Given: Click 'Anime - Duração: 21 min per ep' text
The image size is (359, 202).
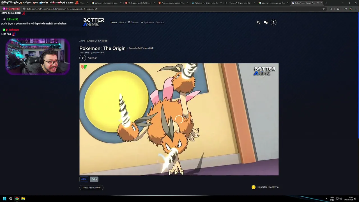Looking at the screenshot, I should [93, 41].
